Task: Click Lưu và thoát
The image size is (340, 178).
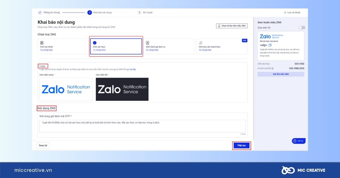Action: 292,12
